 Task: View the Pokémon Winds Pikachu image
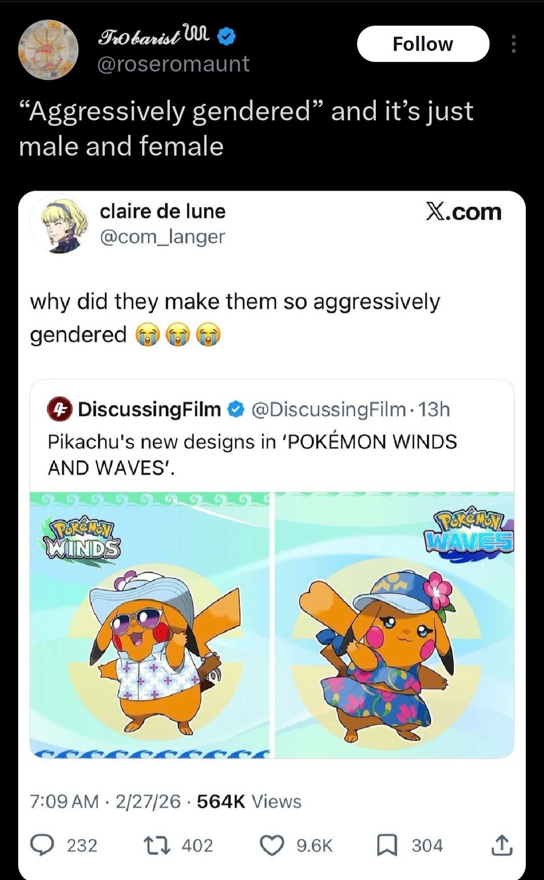(150, 625)
